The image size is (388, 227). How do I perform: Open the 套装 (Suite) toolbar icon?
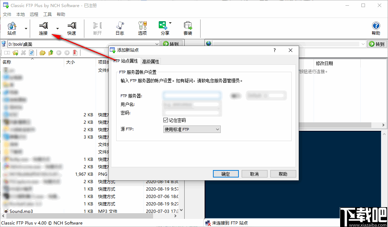point(188,28)
